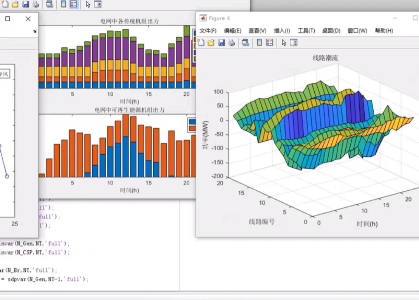Open 工具(T) menu in Figure 4
Screen dimensions: 419x300
pos(306,31)
